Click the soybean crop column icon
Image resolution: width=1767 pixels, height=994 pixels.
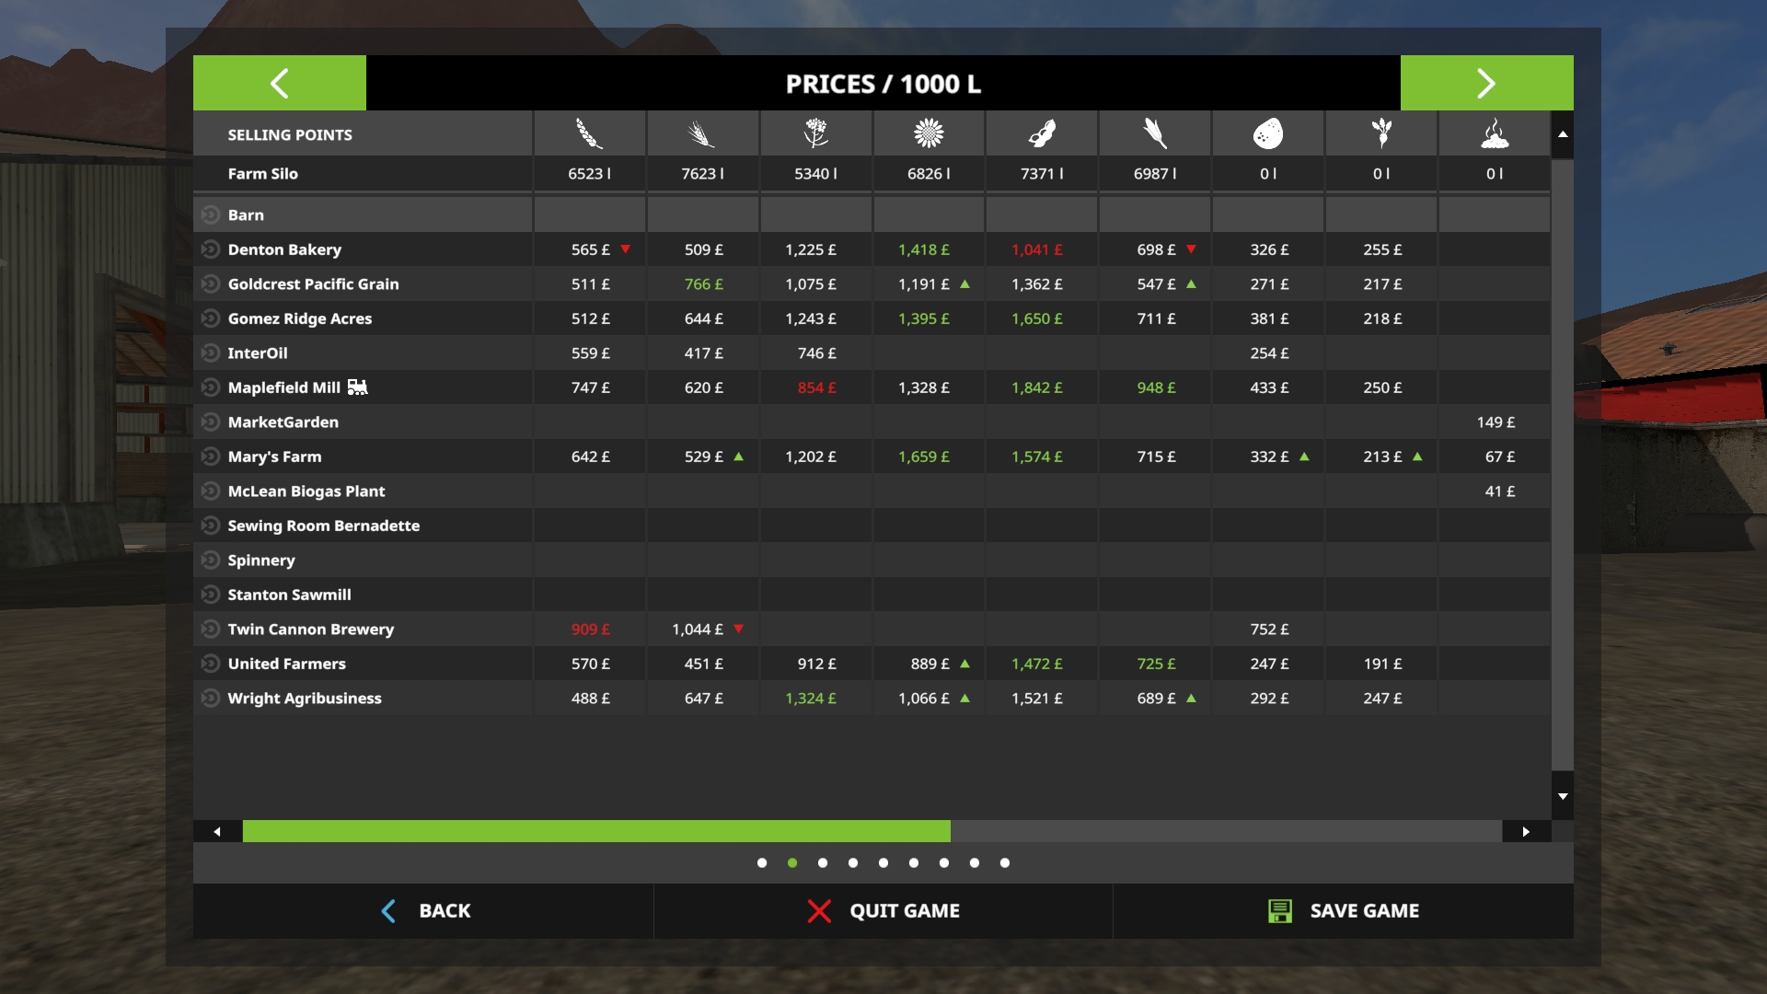pos(1042,134)
